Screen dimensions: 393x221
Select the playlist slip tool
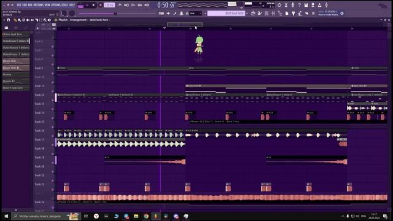[x=32, y=20]
